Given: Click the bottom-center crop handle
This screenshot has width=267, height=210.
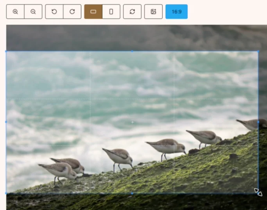Looking at the screenshot, I should coord(132,194).
